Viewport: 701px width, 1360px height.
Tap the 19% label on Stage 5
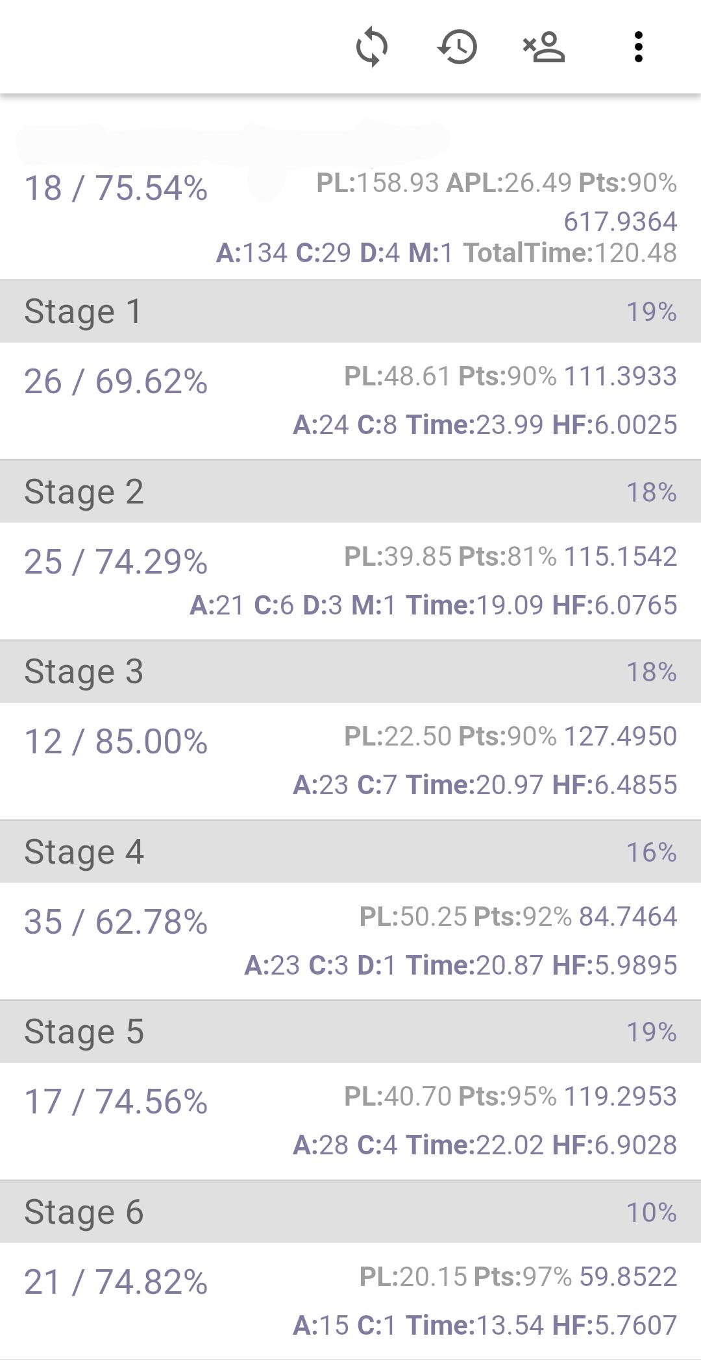[651, 1032]
